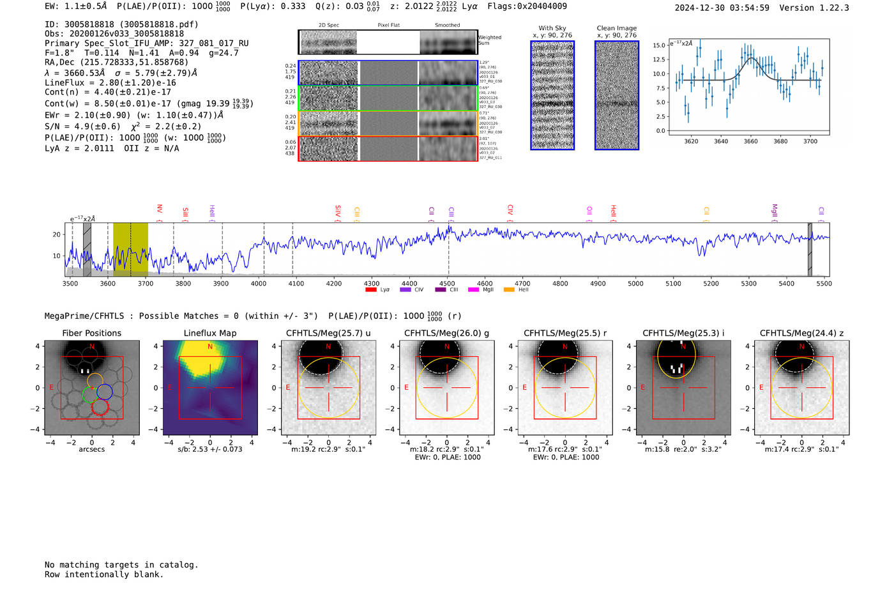The image size is (894, 609).
Task: Select the m:17.4 rc:2.9" z-band caption
Action: [802, 449]
